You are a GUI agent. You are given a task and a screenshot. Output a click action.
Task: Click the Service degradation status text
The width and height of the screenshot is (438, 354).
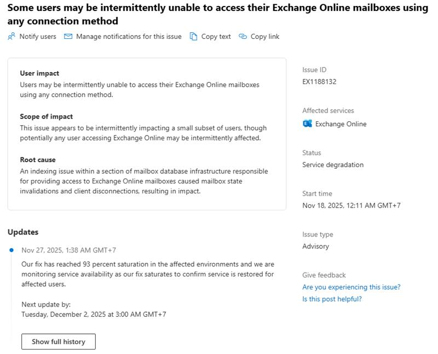click(x=332, y=164)
